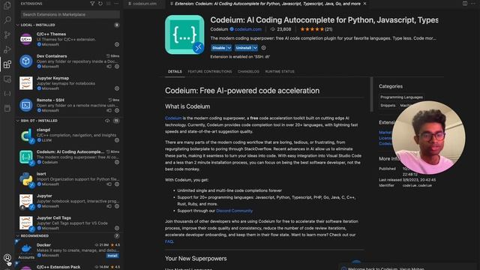This screenshot has width=480, height=270.
Task: Click the Recommended section help badge
Action: [x=117, y=236]
